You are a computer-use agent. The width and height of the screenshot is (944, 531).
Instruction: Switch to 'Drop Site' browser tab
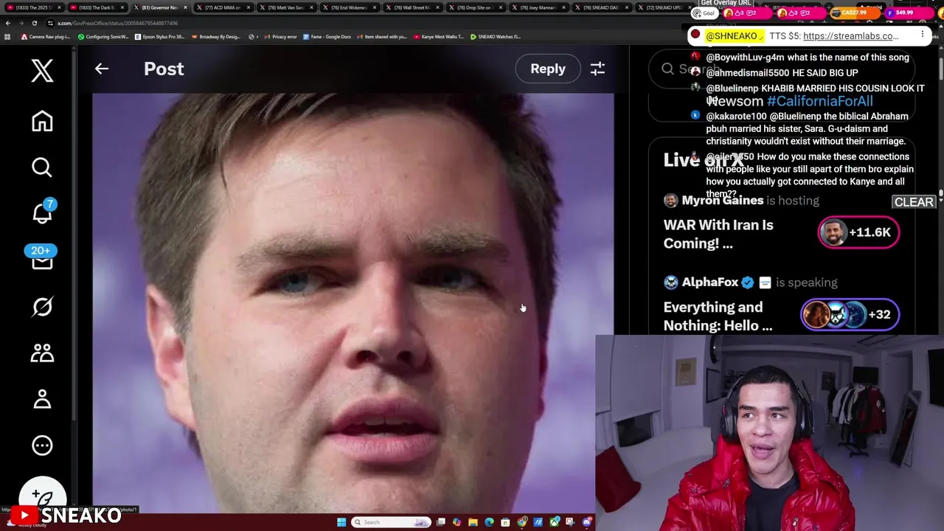[476, 7]
